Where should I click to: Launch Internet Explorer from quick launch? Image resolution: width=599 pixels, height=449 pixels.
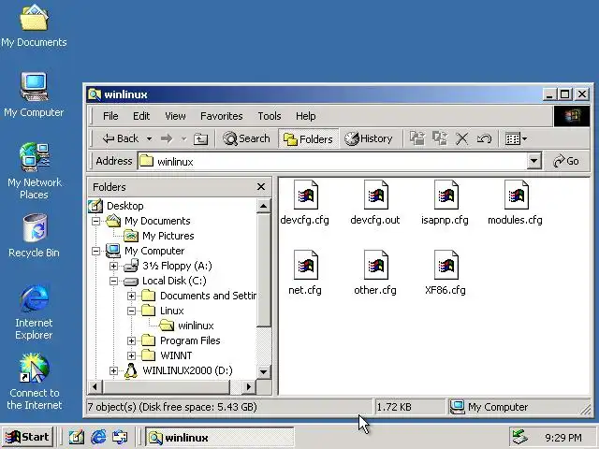point(98,437)
